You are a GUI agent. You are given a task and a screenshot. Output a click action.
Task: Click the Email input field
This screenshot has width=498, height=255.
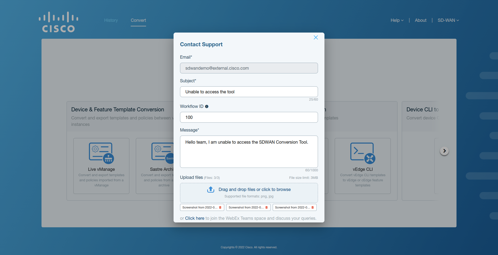249,68
